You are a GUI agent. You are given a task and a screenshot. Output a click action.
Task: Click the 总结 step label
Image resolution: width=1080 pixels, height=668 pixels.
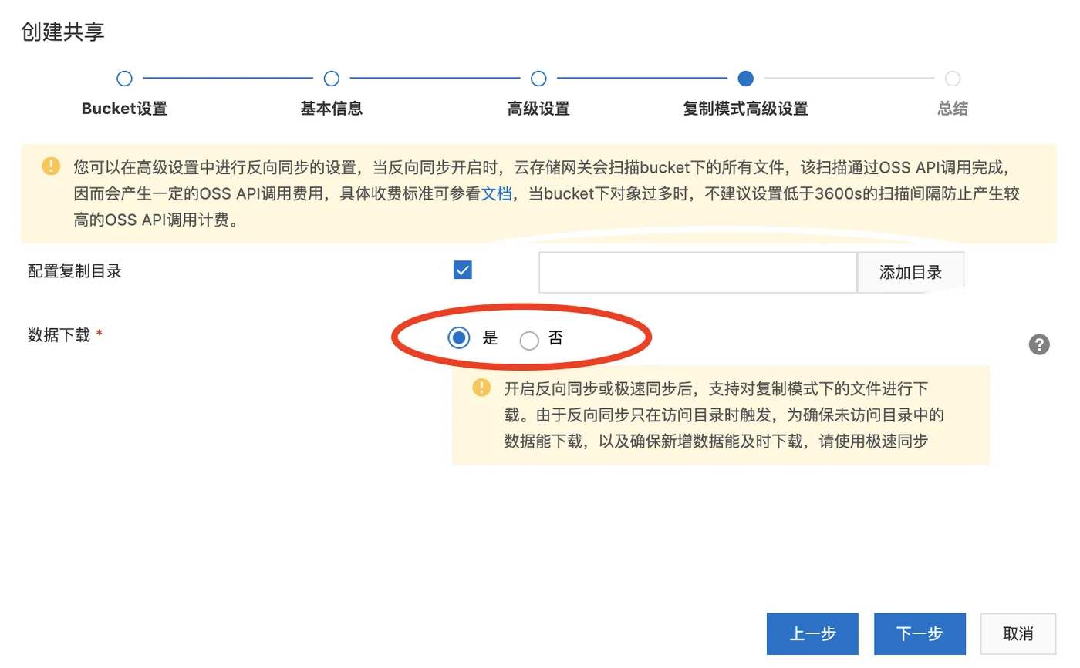[x=953, y=109]
